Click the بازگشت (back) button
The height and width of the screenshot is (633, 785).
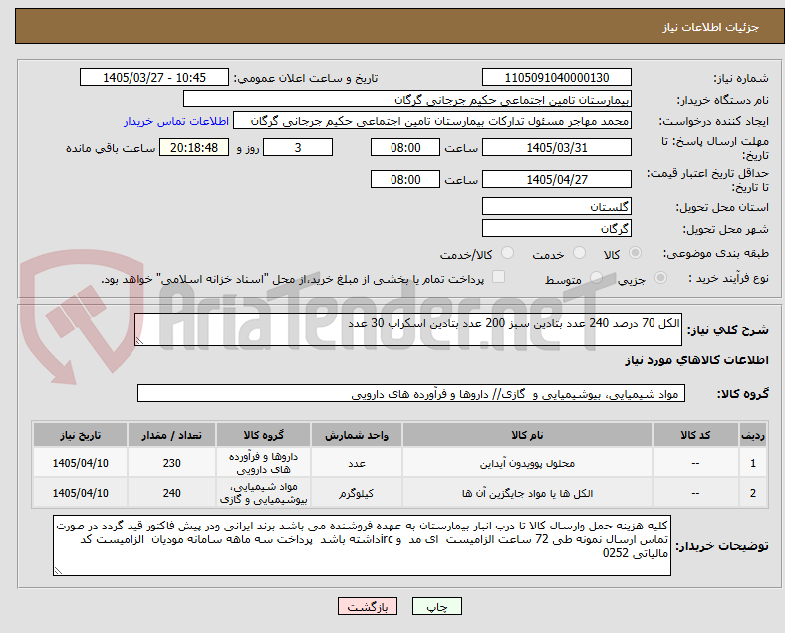pos(368,606)
